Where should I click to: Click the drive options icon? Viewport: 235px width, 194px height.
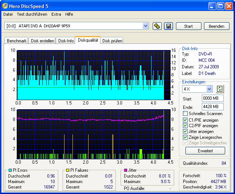[157, 26]
